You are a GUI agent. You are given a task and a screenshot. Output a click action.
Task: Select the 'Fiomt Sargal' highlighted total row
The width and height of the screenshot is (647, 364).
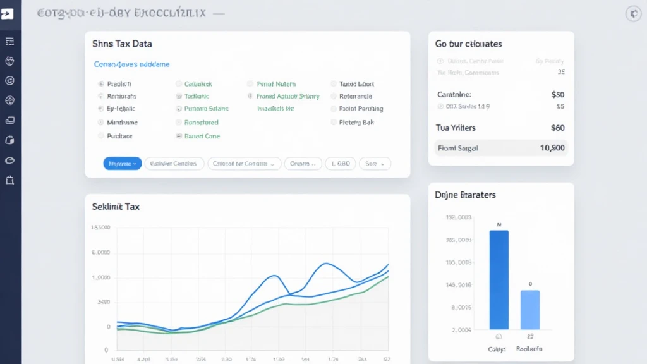pos(500,149)
